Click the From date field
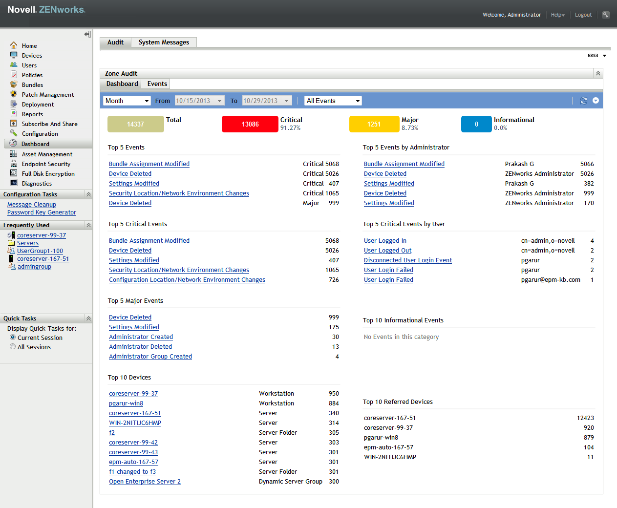The width and height of the screenshot is (617, 508). click(x=195, y=101)
